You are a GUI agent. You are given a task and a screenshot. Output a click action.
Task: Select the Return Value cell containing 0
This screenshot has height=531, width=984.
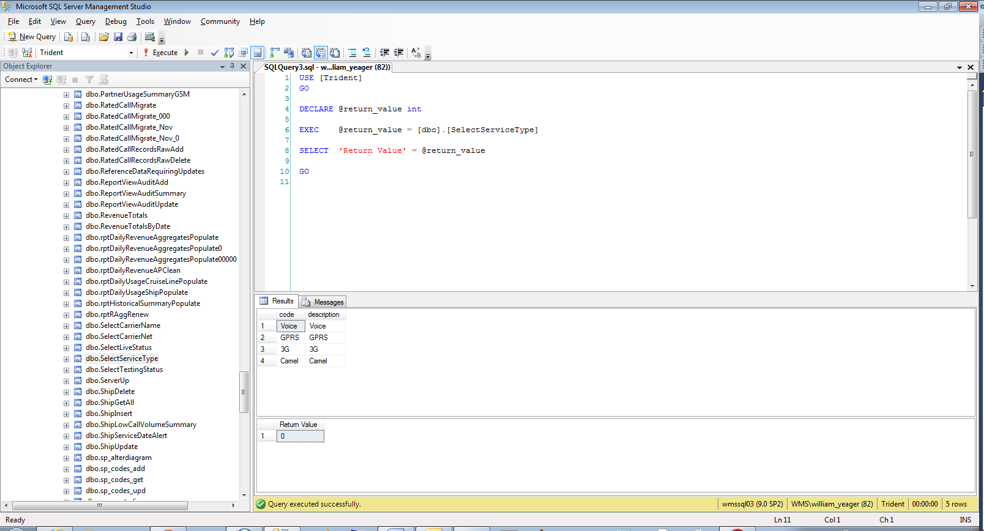[x=300, y=436]
